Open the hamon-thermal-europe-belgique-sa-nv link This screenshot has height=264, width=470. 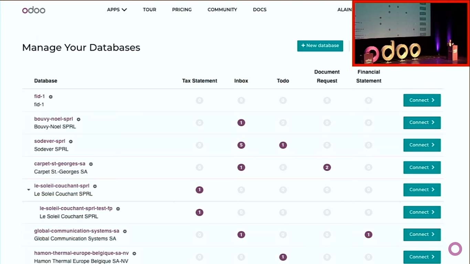coord(82,253)
